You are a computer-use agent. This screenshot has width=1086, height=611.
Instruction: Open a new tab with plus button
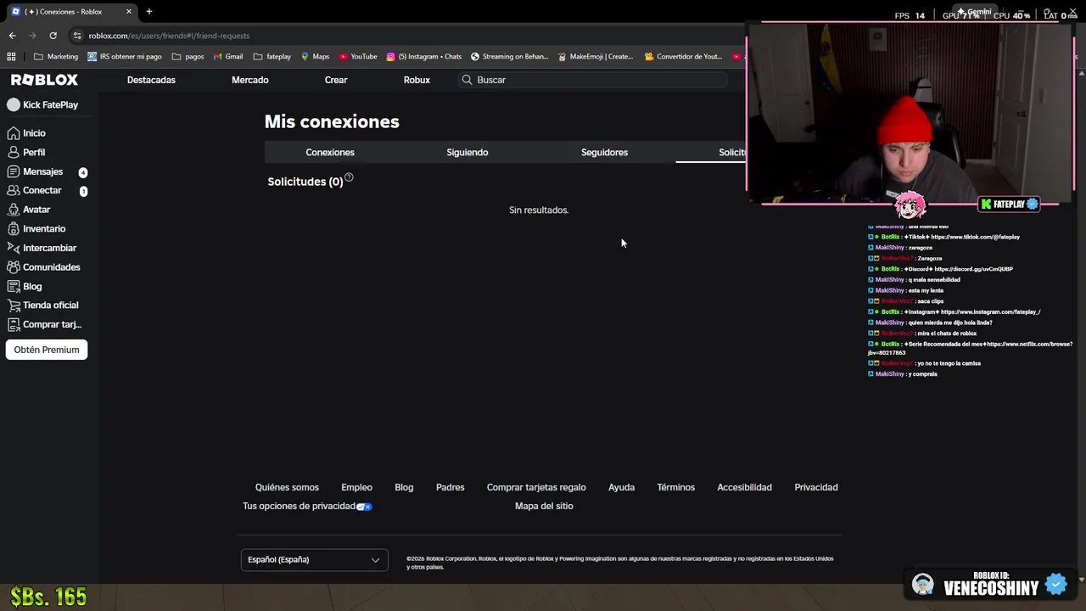point(148,12)
